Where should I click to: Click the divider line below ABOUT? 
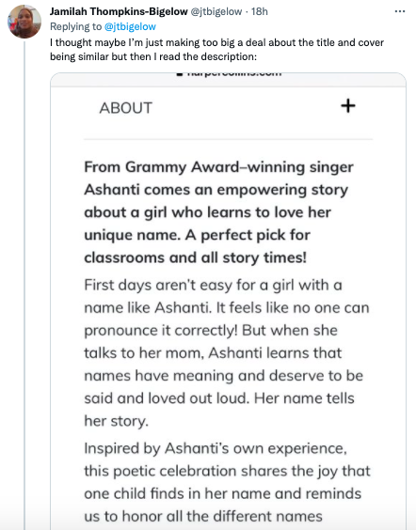(x=228, y=139)
